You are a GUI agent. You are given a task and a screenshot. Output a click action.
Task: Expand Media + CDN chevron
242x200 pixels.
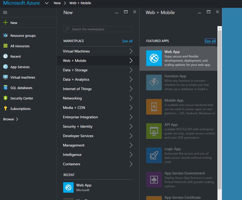(x=131, y=108)
